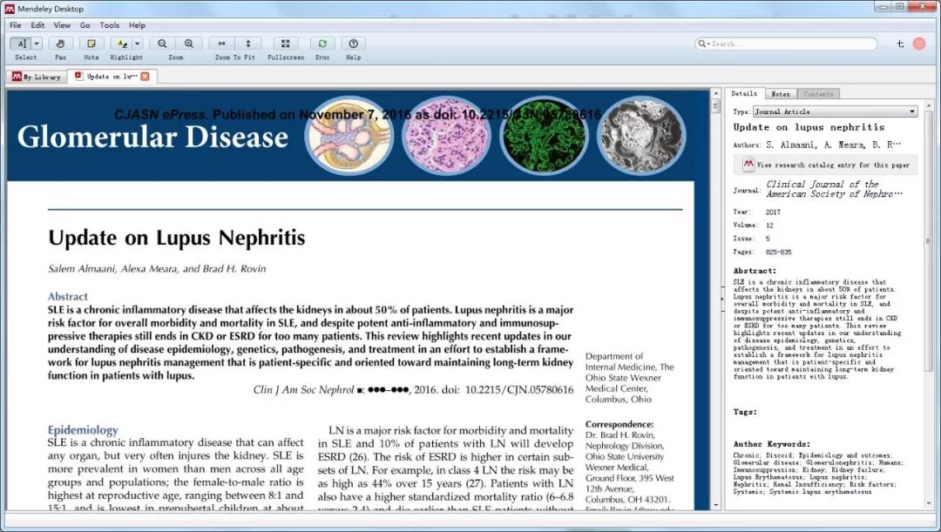Click the Author Keywords list text
This screenshot has height=532, width=941.
click(x=818, y=473)
